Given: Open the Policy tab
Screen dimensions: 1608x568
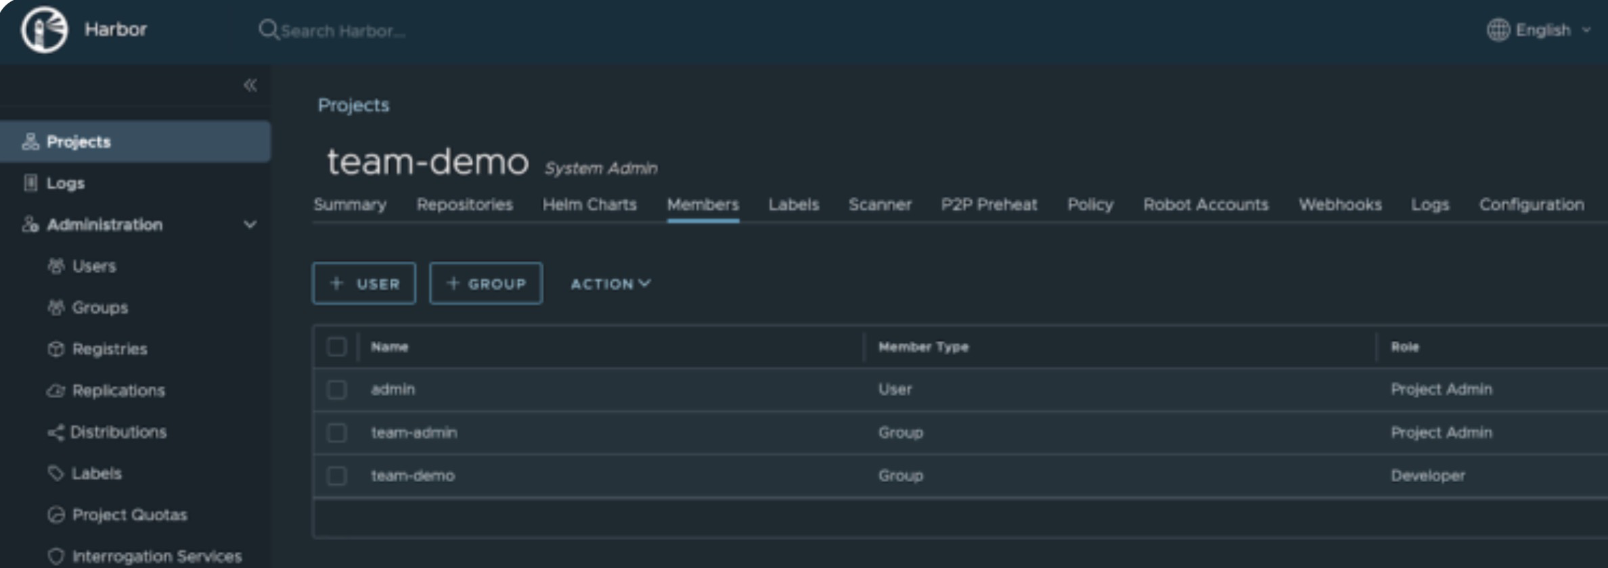Looking at the screenshot, I should (x=1090, y=204).
